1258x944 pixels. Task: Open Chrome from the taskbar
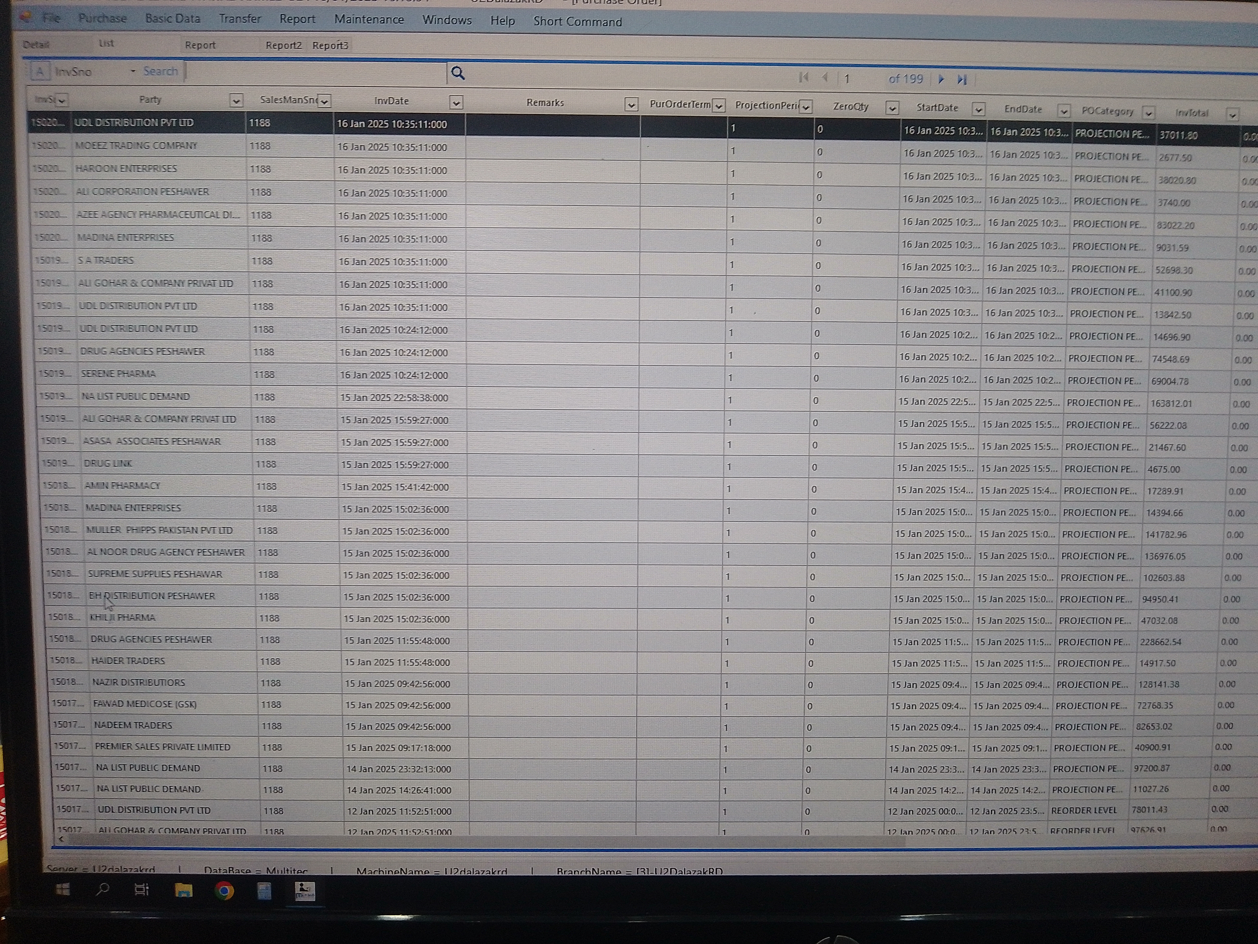coord(224,890)
